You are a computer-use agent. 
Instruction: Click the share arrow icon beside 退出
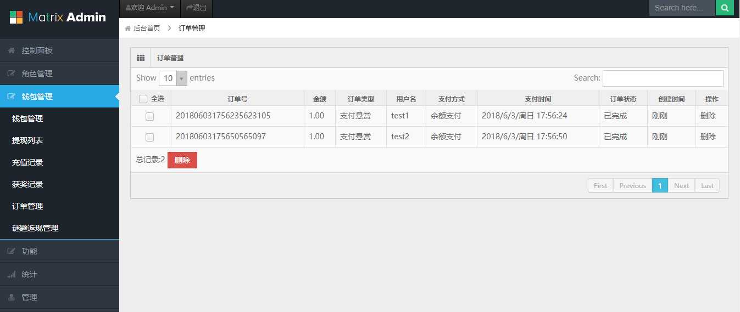[x=190, y=8]
